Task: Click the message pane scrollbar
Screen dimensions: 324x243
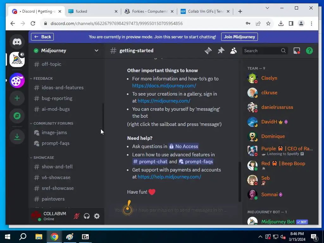Action: pos(240,182)
